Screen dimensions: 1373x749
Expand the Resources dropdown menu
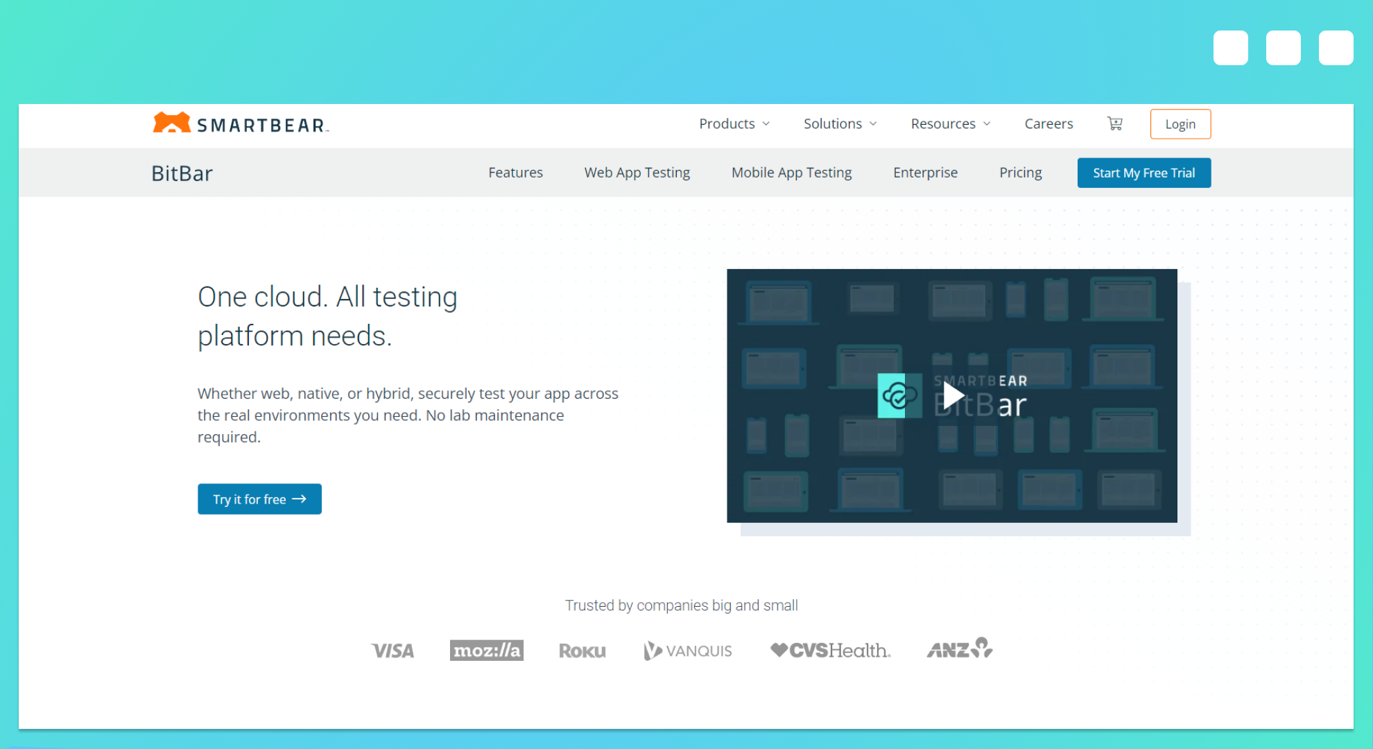coord(950,123)
